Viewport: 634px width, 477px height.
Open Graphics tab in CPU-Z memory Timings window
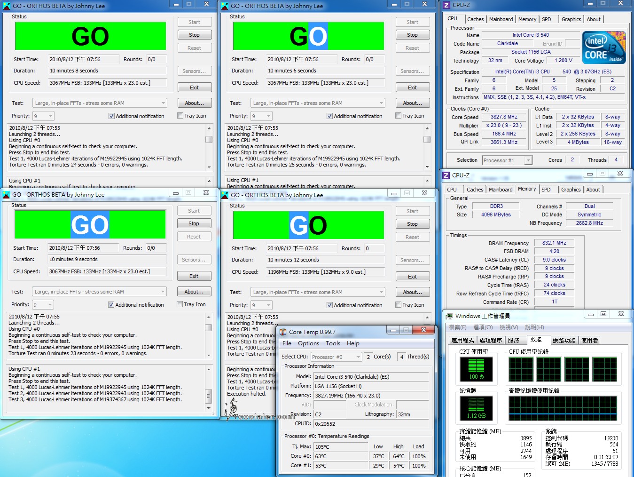(571, 190)
